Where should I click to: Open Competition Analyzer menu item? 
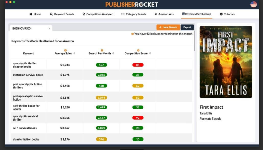tap(98, 14)
